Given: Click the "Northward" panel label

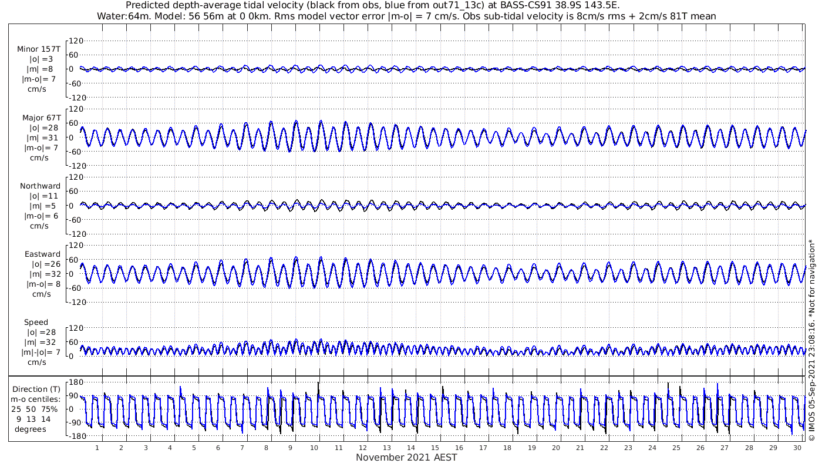Looking at the screenshot, I should (x=40, y=186).
